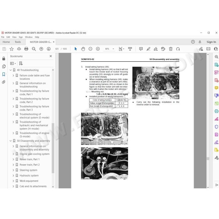
Task: Click the bookmarks panel scrollbar thumb
Action: [53, 148]
